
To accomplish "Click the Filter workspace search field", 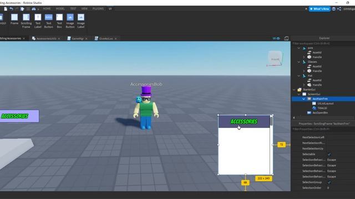I will (323, 43).
